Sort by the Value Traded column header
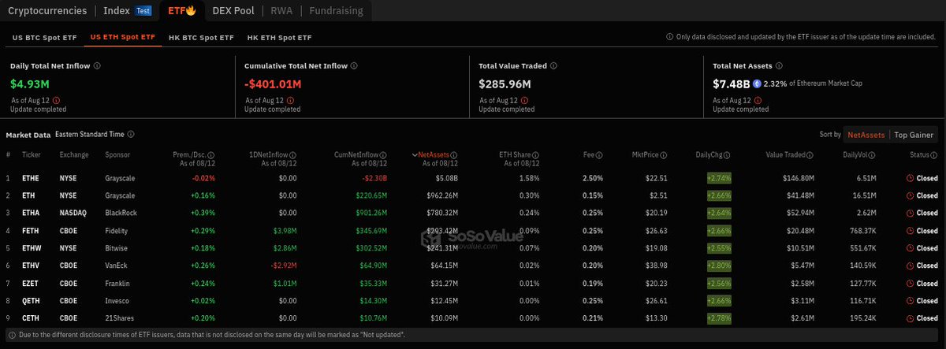Screen dimensions: 946x349 pos(784,155)
